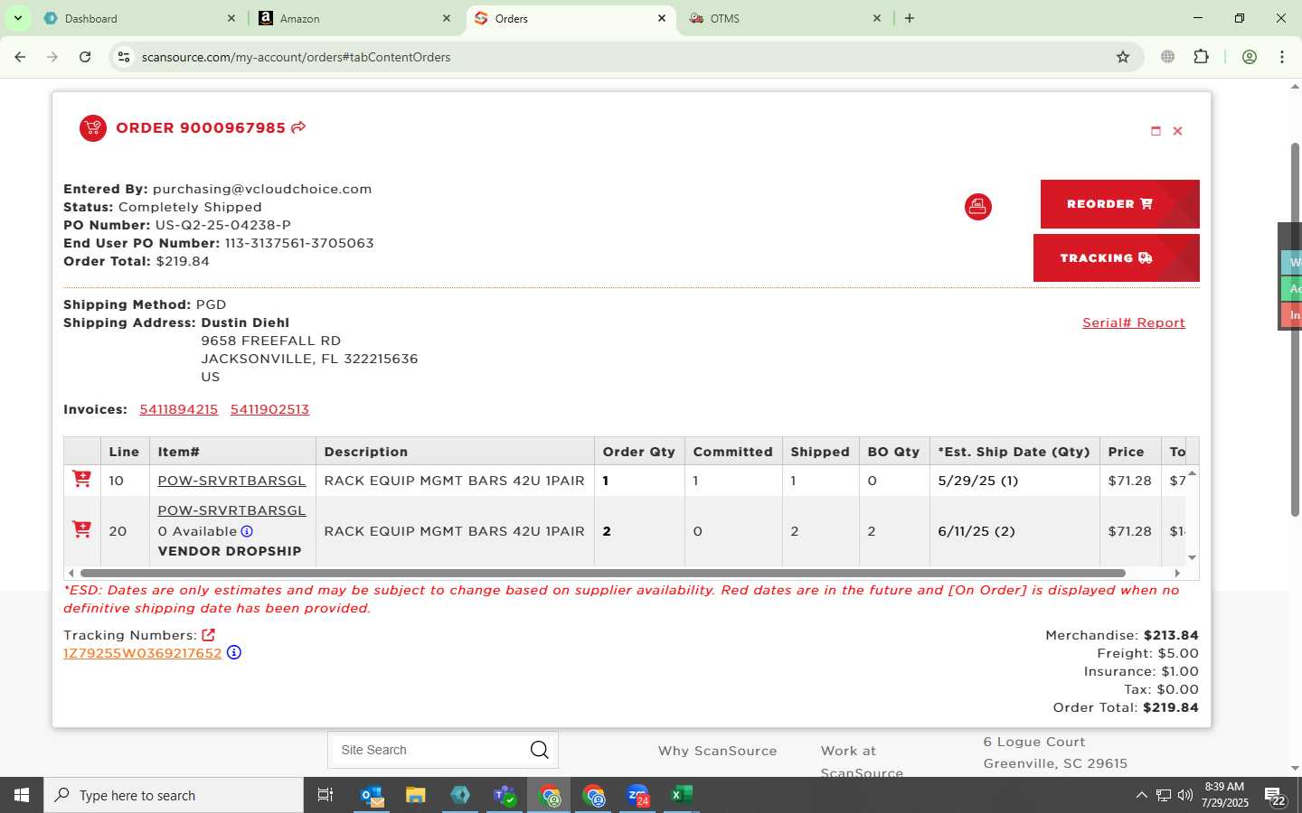Add line 20 item to cart
Image resolution: width=1302 pixels, height=813 pixels.
click(81, 530)
